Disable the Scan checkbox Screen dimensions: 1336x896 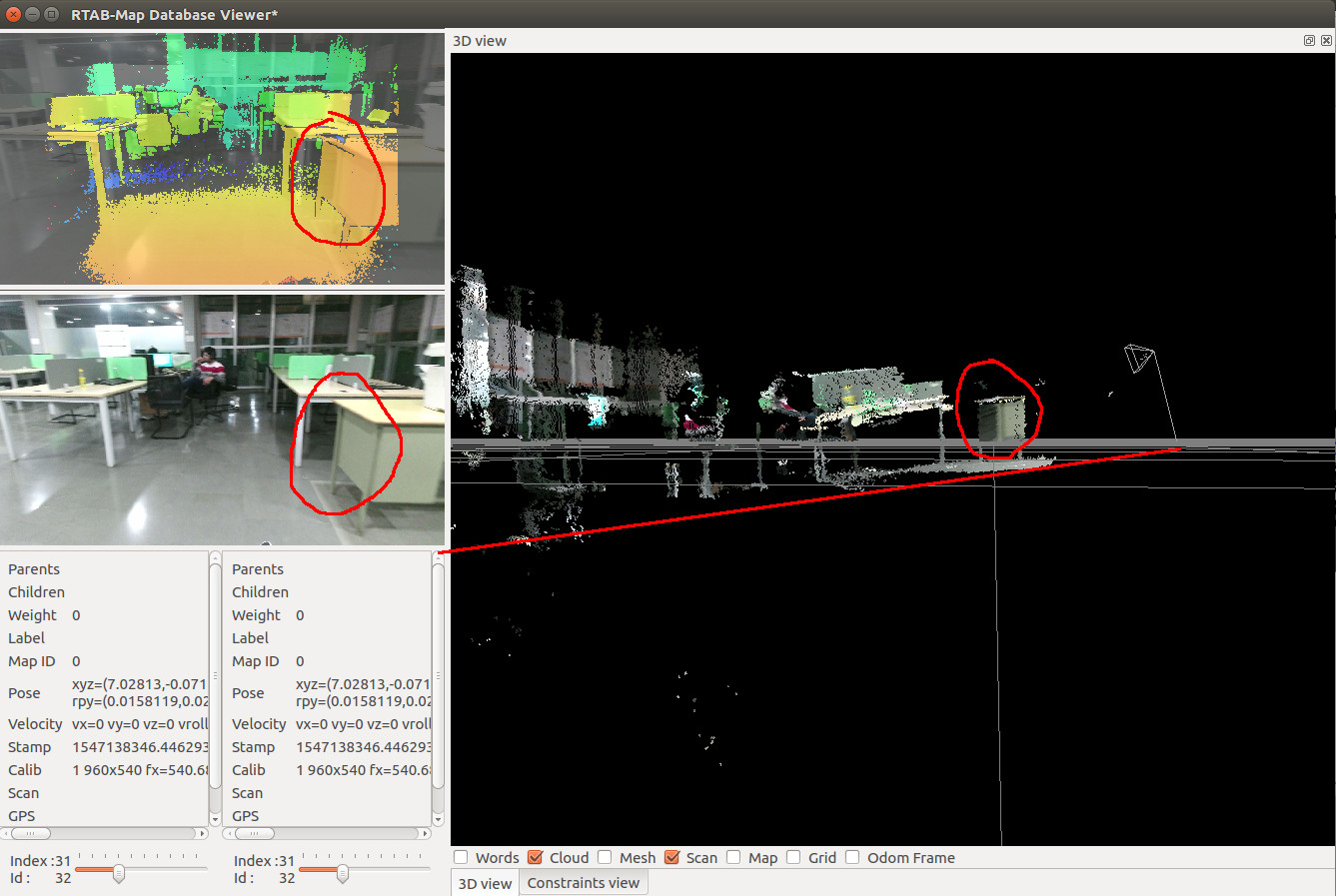671,857
